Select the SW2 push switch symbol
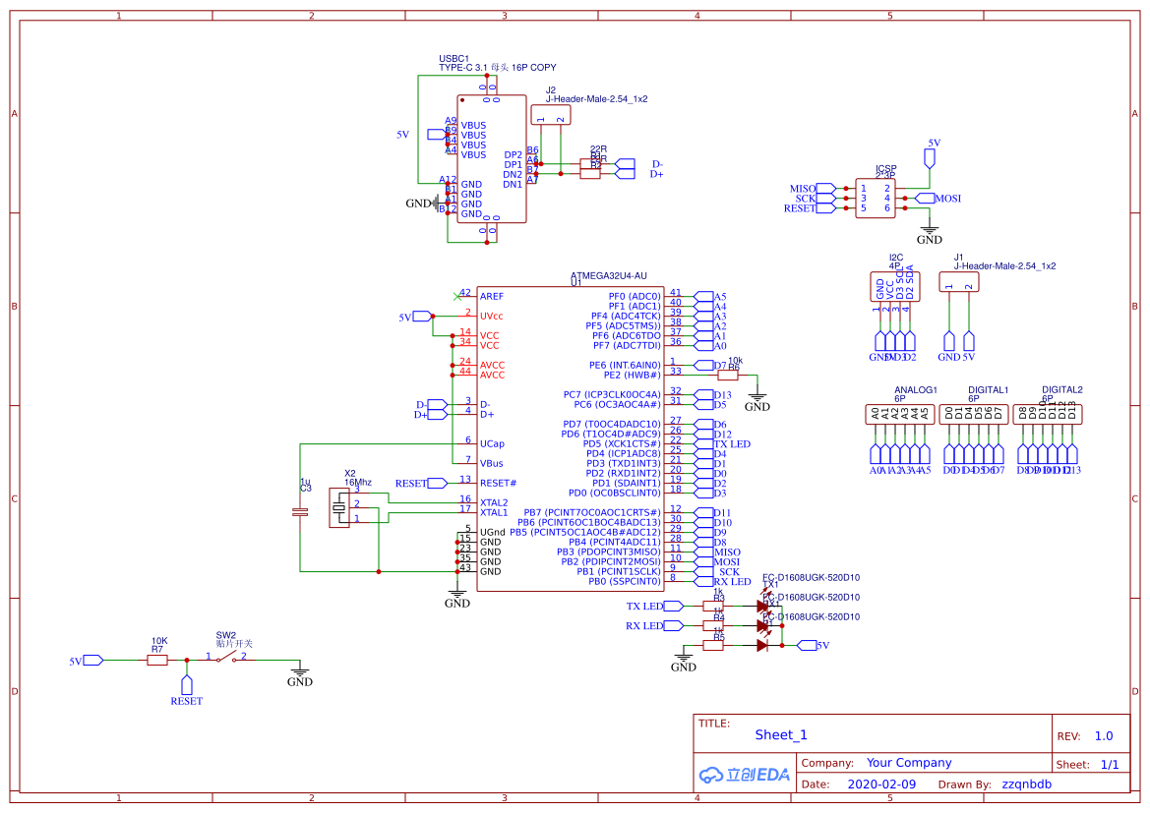 click(x=226, y=659)
